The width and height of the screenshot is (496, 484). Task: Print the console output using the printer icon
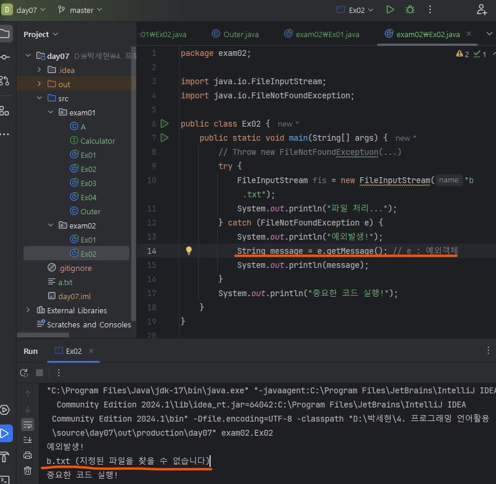pyautogui.click(x=28, y=455)
